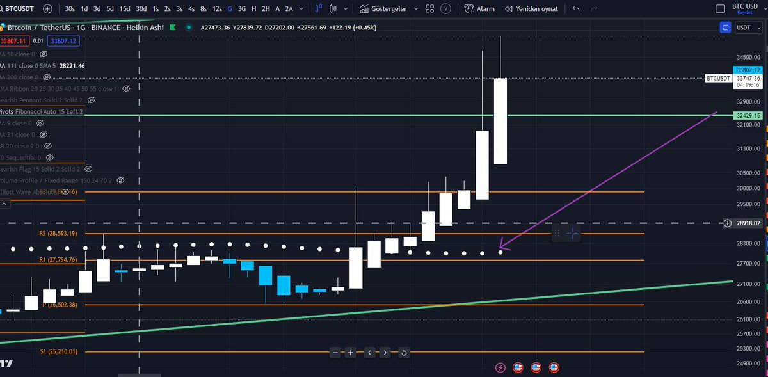Show the TD Sequential indicator

point(49,157)
